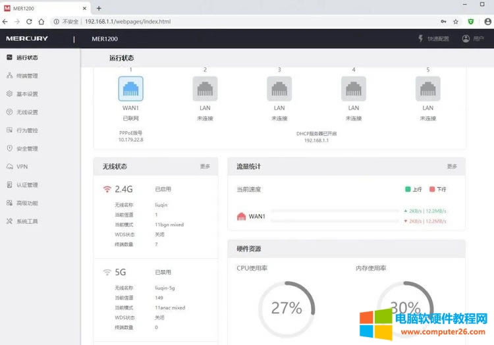Click the WAN1 port icon
The width and height of the screenshot is (494, 345).
[x=130, y=88]
